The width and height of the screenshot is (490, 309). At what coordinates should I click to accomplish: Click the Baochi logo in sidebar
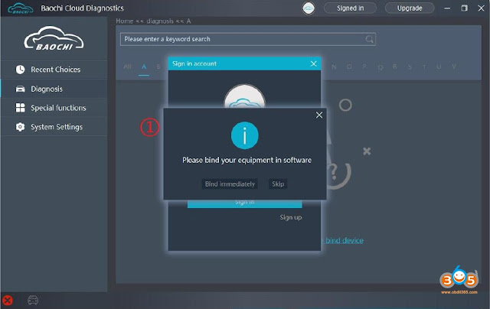pyautogui.click(x=54, y=38)
